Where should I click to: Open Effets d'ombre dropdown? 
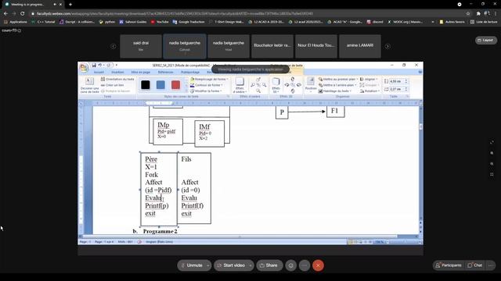coord(240,85)
